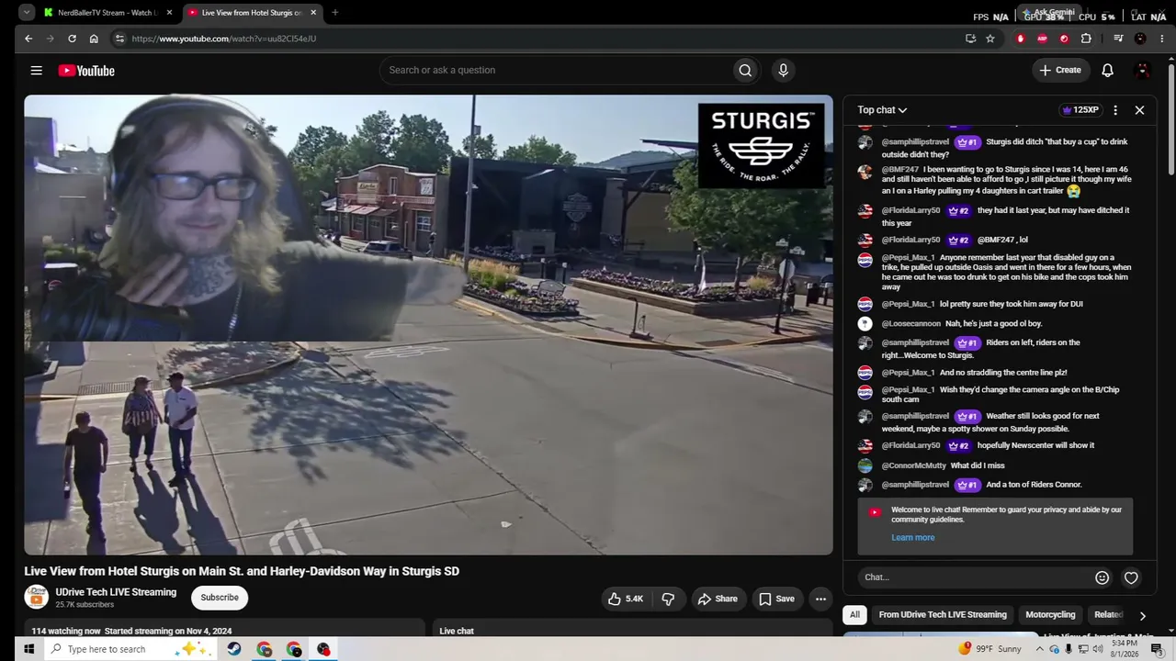Close the NerdBallerTV Stream tab
The width and height of the screenshot is (1176, 661).
coord(169,13)
